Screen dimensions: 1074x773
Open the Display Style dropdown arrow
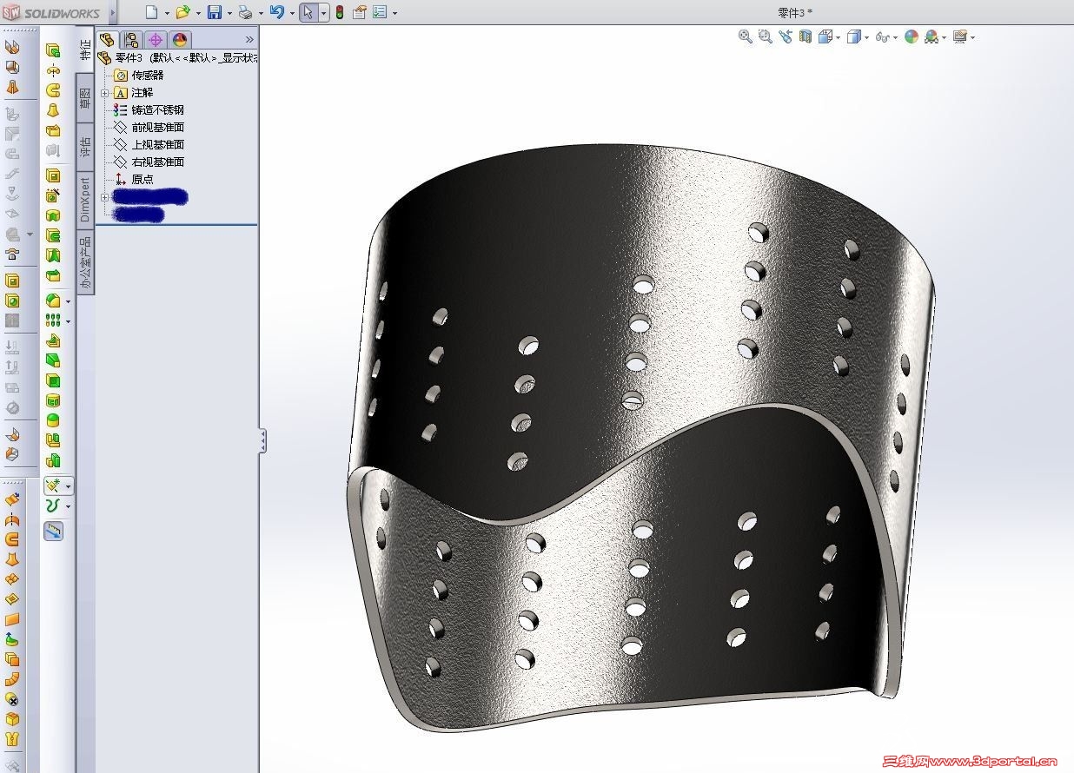(867, 37)
